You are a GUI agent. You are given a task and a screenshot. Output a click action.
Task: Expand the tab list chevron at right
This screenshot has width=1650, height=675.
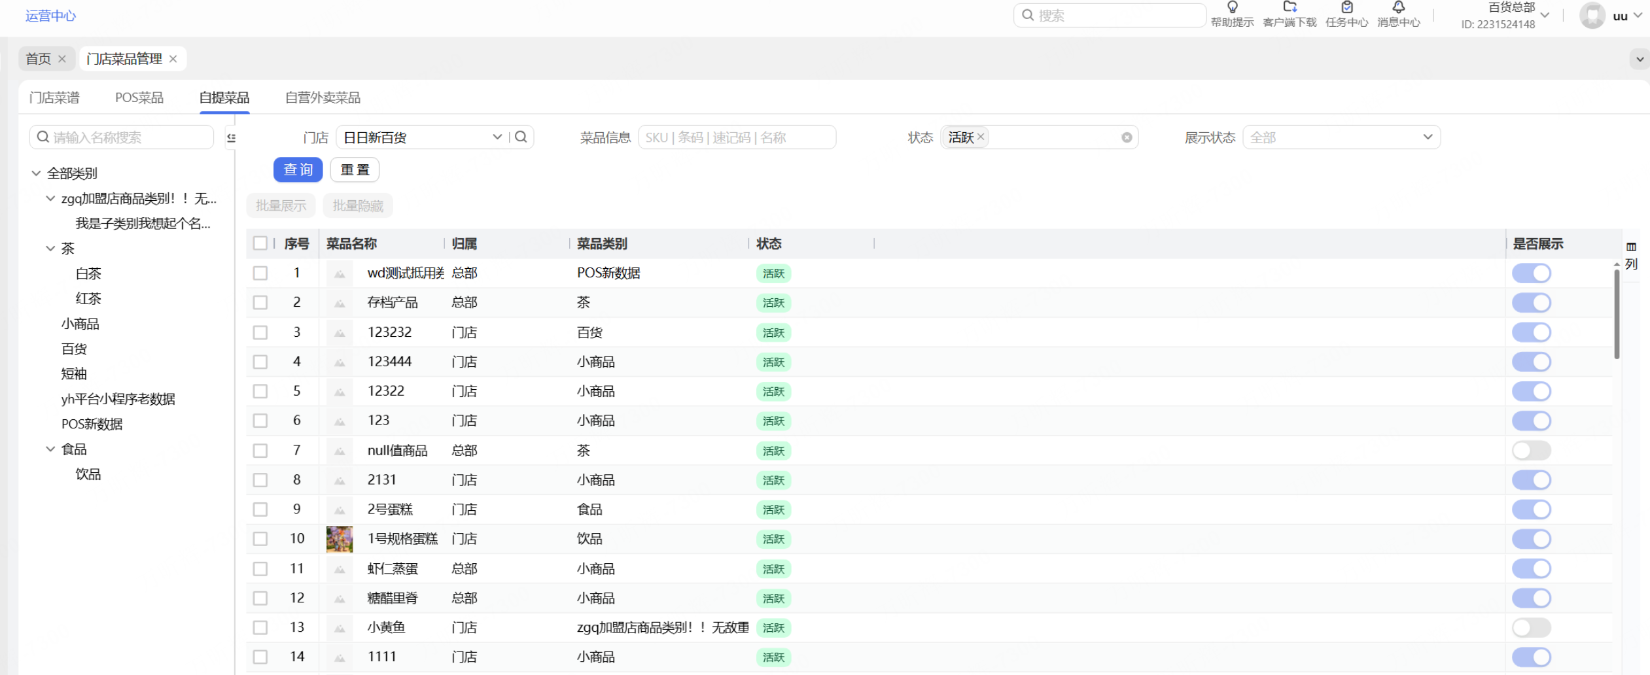[1640, 59]
